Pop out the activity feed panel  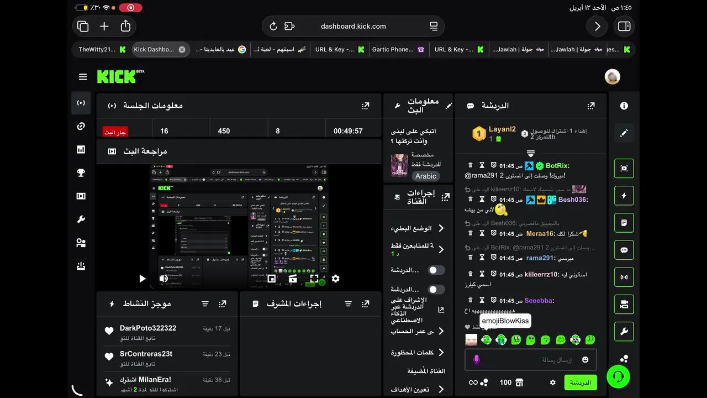tap(223, 304)
